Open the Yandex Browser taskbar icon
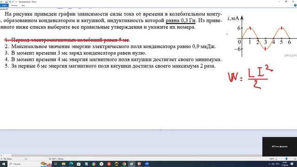 [x=101, y=164]
